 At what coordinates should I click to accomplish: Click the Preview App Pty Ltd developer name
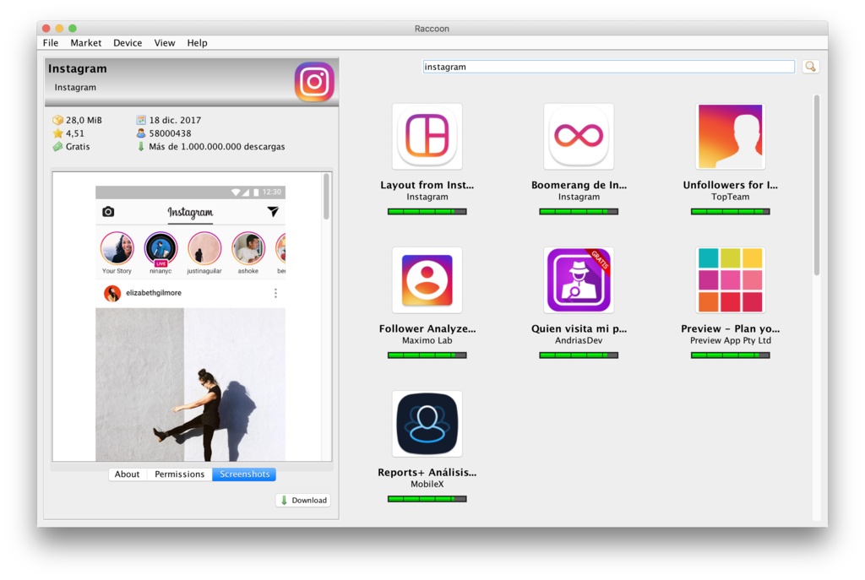point(731,341)
